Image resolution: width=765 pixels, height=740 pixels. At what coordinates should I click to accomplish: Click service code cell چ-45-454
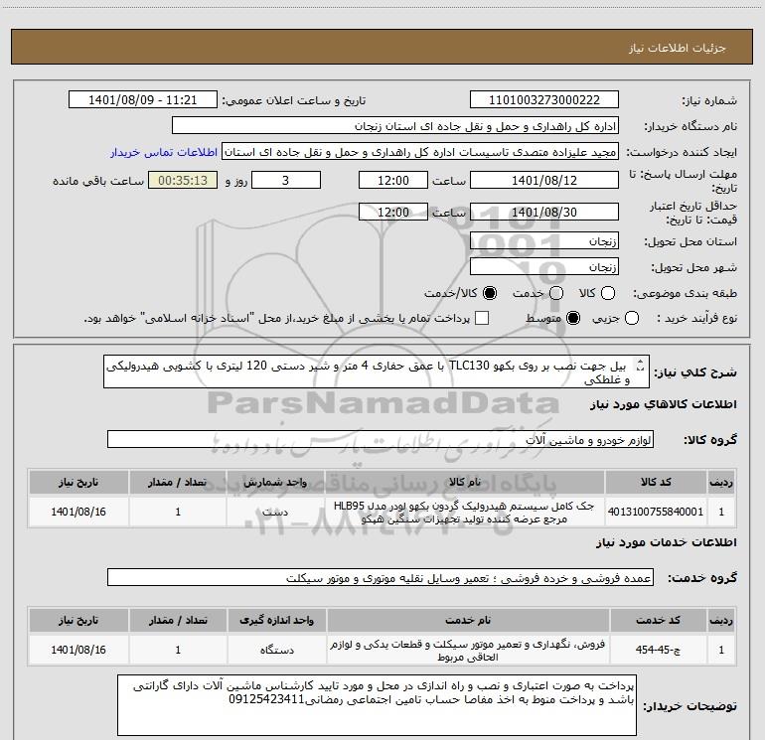point(658,650)
